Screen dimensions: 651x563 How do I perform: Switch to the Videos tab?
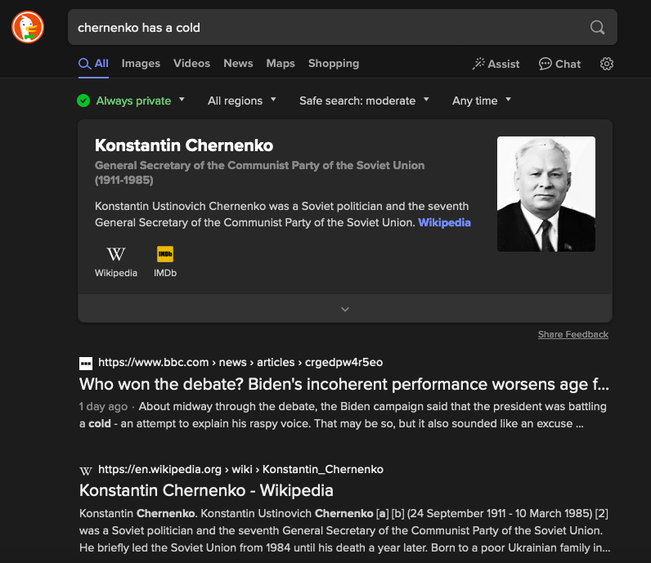click(x=191, y=64)
